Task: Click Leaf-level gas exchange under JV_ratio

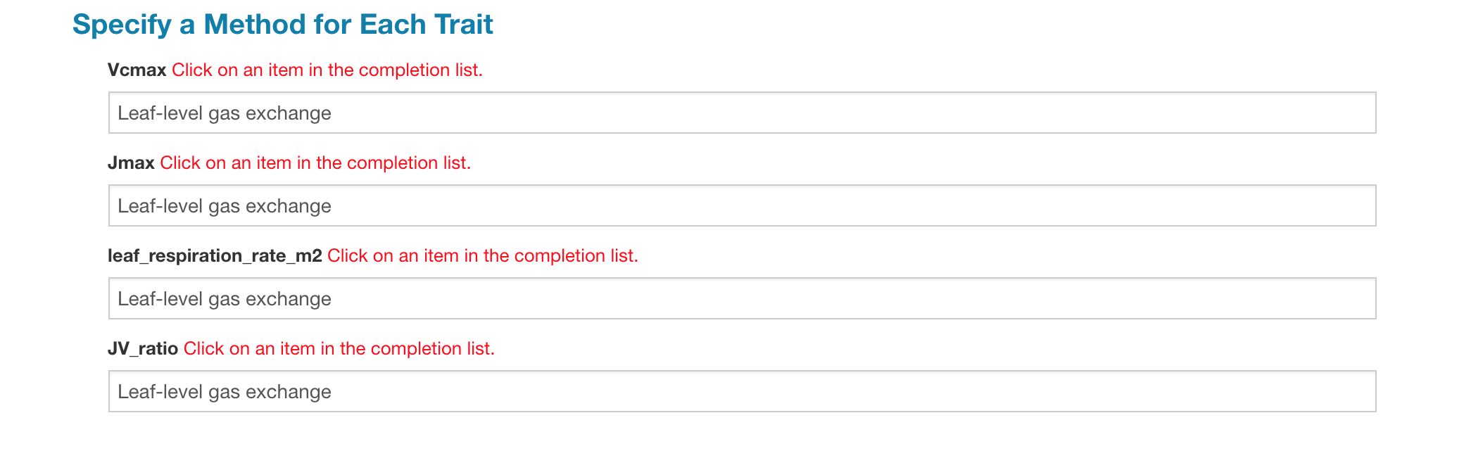Action: tap(225, 391)
